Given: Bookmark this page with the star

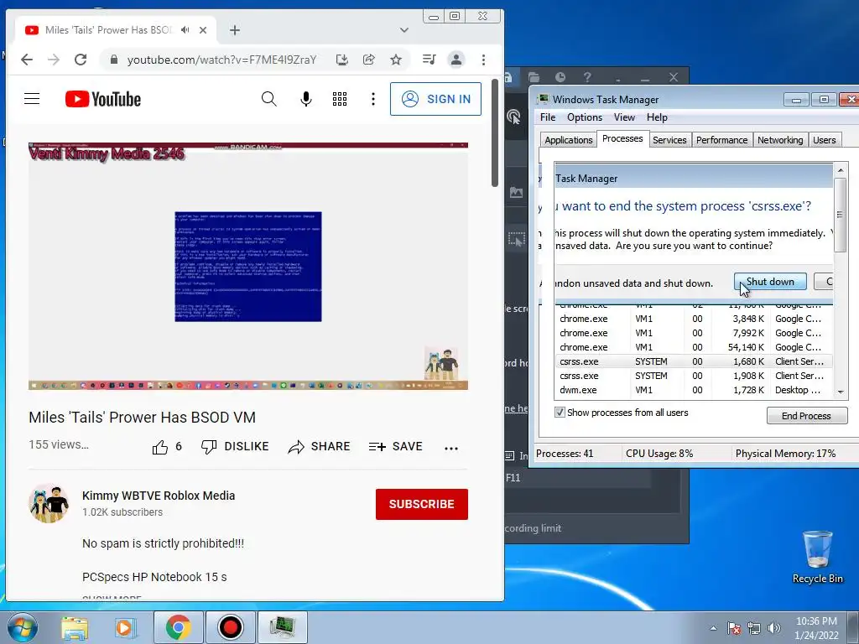Looking at the screenshot, I should [396, 60].
